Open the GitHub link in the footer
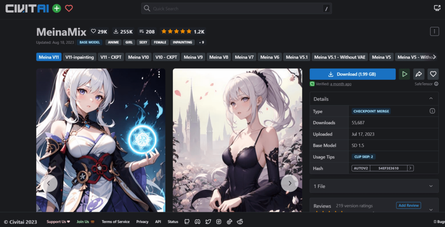Viewport: 445px width, 227px height. click(x=187, y=222)
